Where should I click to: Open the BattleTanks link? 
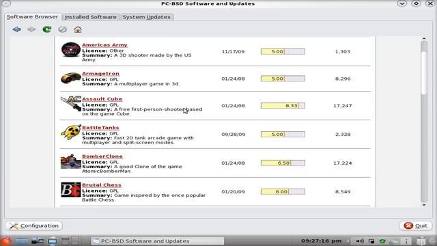pyautogui.click(x=100, y=128)
